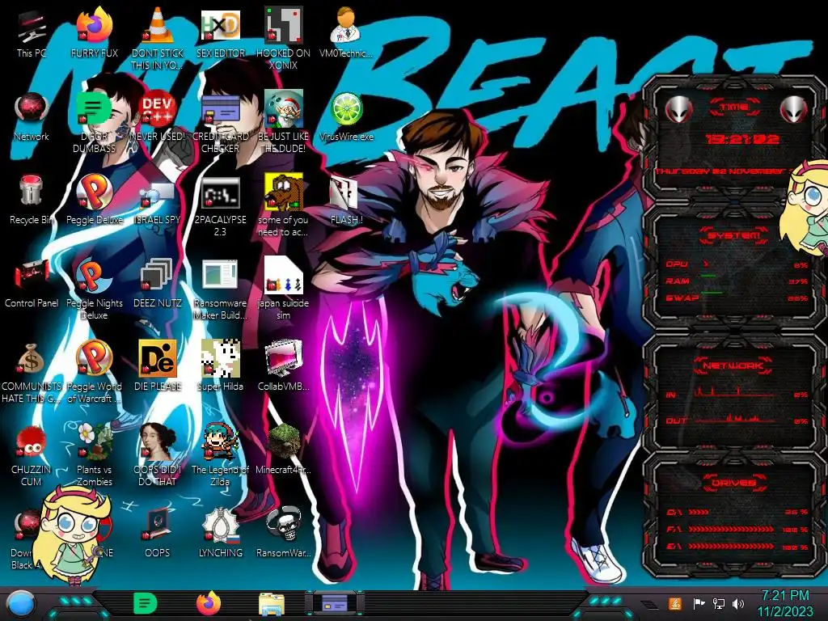828x621 pixels.
Task: Open File Explorer from the taskbar
Action: click(x=272, y=604)
